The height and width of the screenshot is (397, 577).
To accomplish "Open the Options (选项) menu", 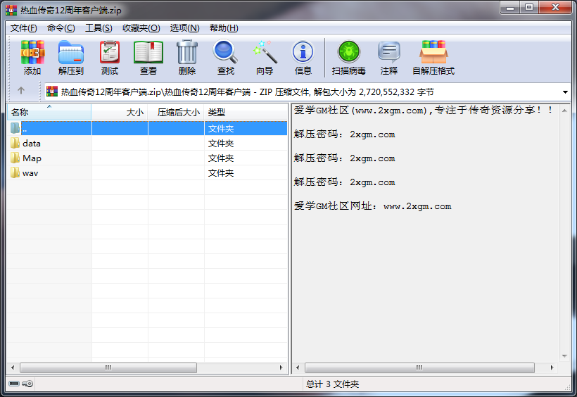I will click(184, 28).
